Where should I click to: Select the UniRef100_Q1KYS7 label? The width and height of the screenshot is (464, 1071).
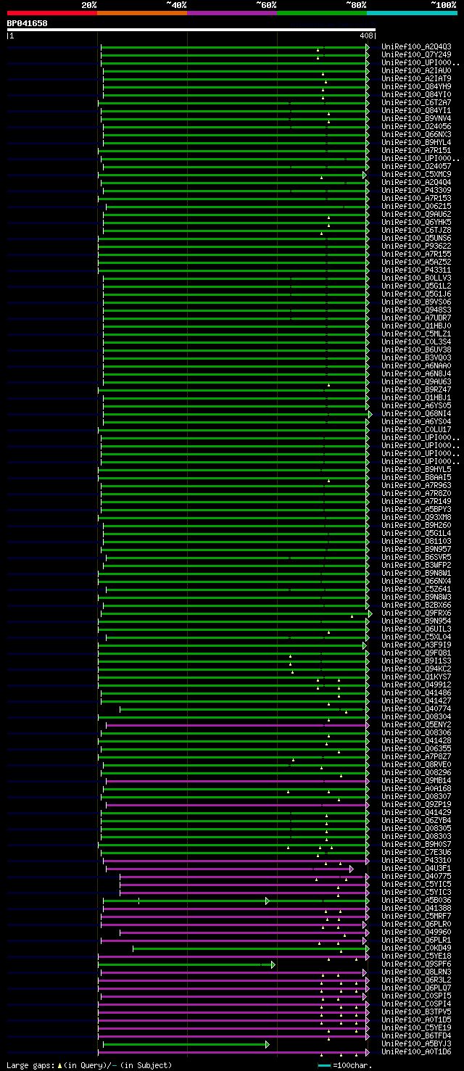click(x=416, y=677)
